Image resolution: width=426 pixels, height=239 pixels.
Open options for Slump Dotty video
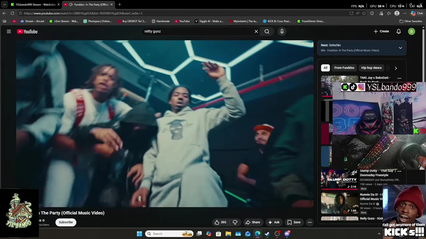(399, 171)
